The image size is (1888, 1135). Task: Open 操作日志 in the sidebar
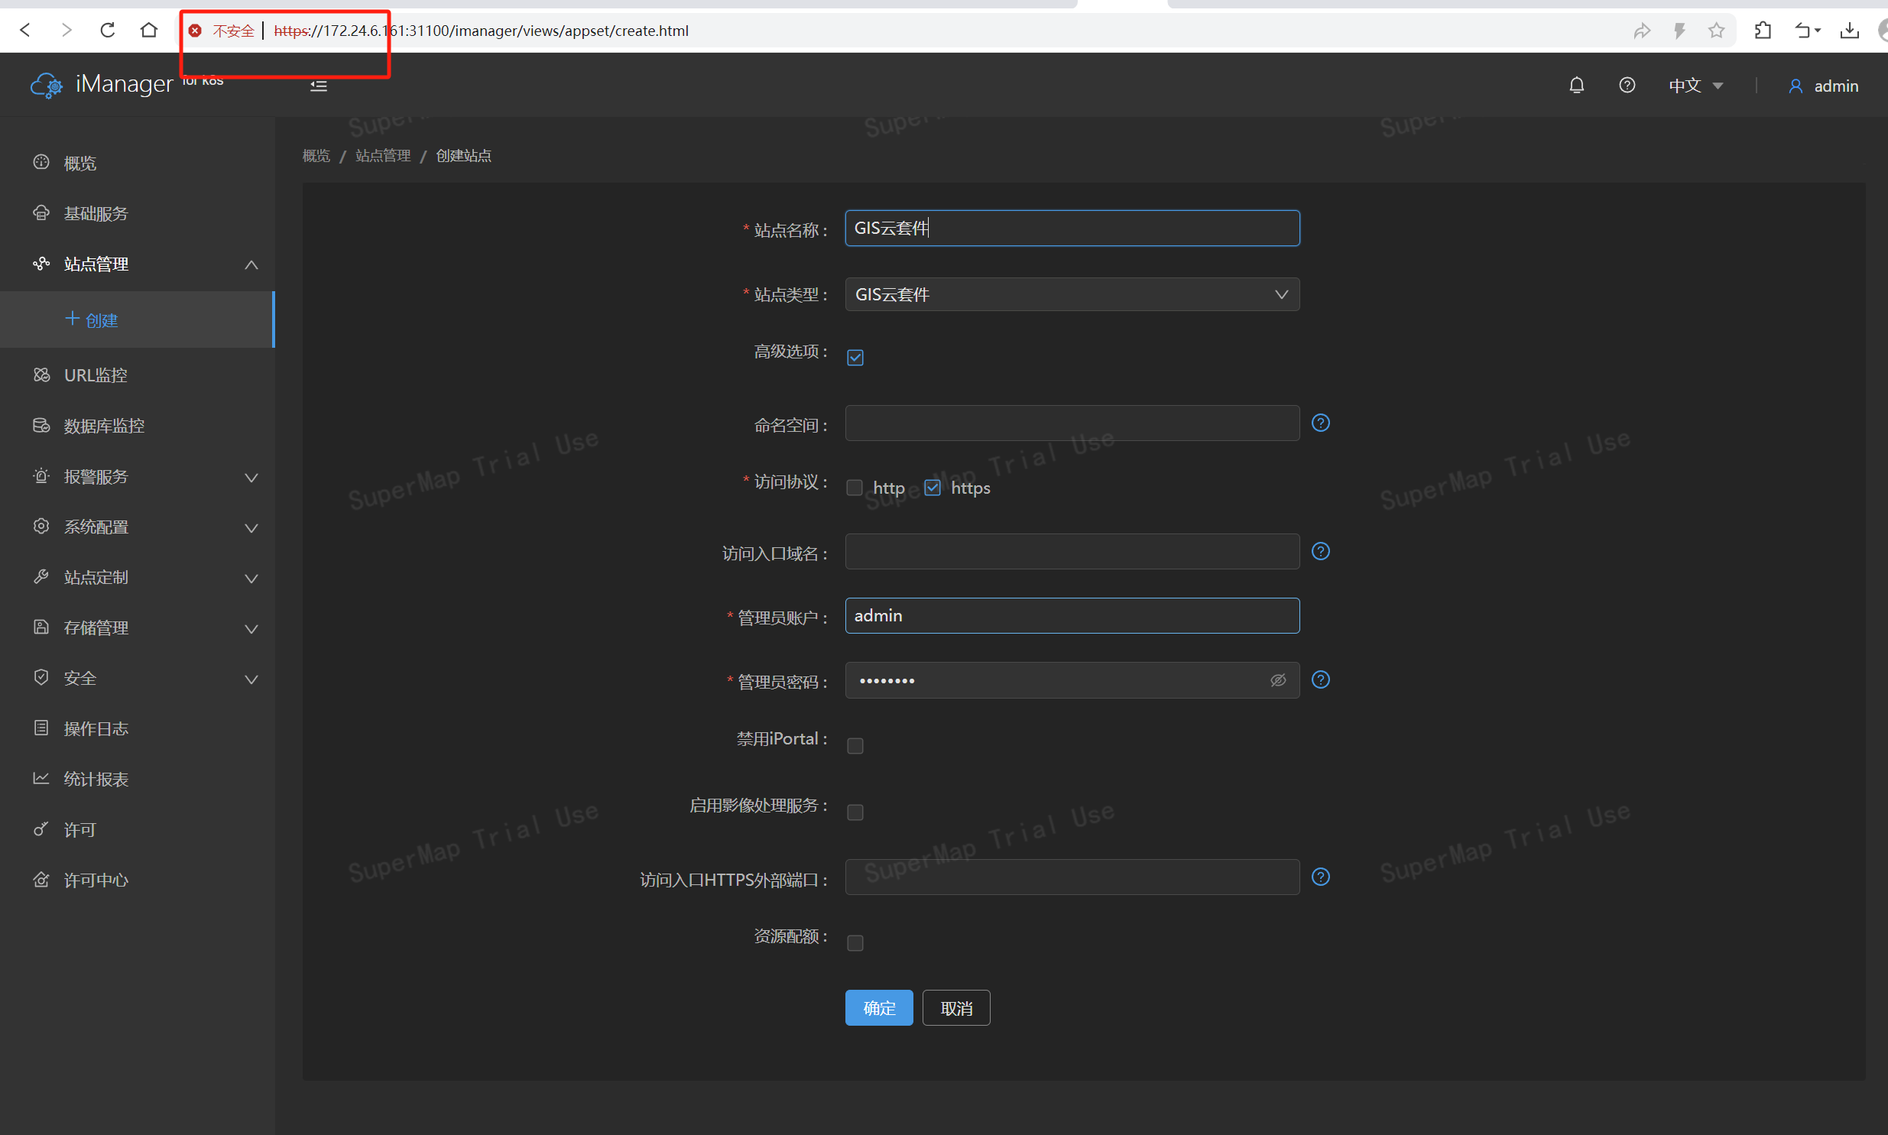click(96, 729)
